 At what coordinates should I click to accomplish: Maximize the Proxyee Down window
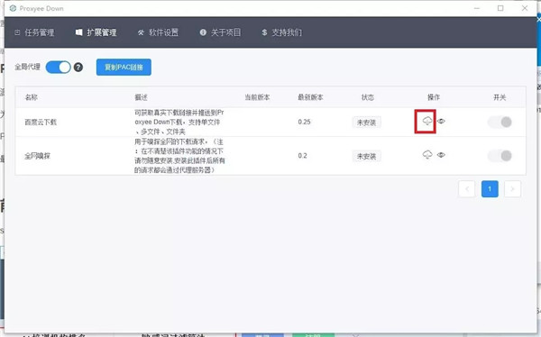(x=500, y=8)
